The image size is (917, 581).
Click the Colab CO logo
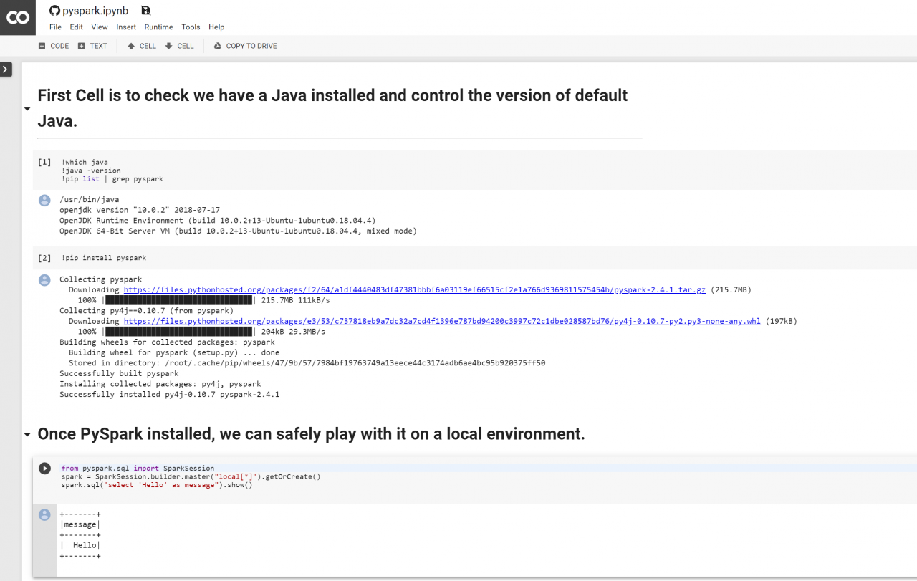pyautogui.click(x=18, y=18)
